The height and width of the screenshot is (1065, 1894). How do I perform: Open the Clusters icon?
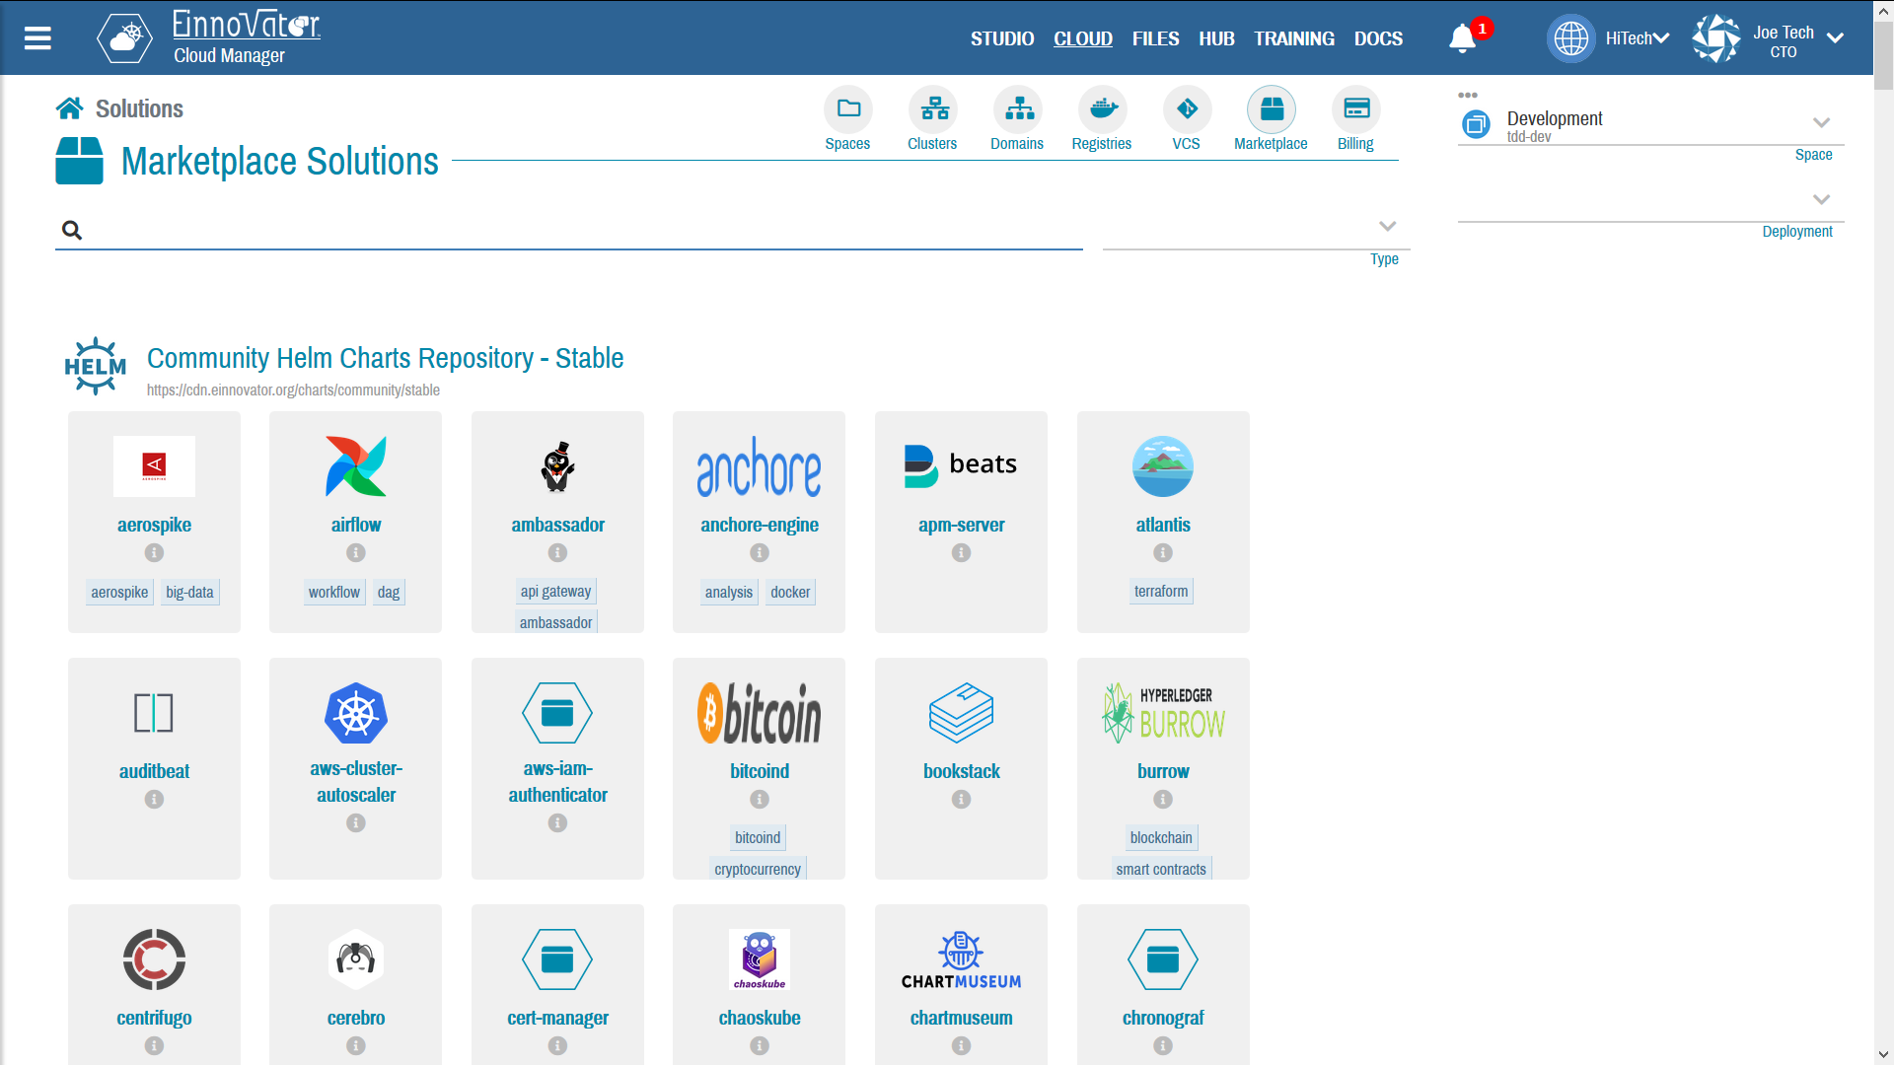click(933, 108)
